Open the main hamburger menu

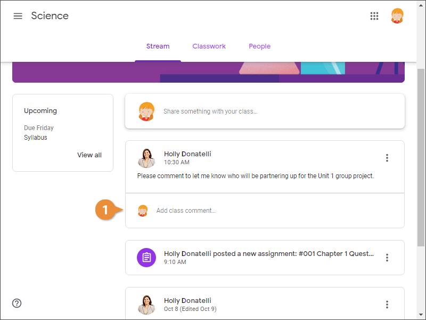pos(18,16)
